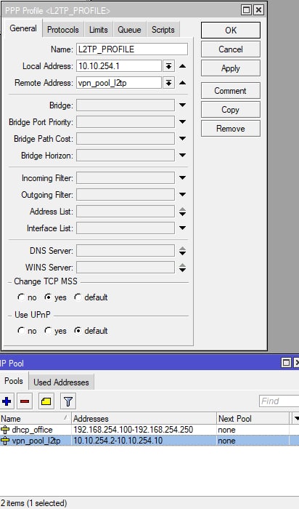Switch to the Scripts tab
This screenshot has width=299, height=509.
163,30
